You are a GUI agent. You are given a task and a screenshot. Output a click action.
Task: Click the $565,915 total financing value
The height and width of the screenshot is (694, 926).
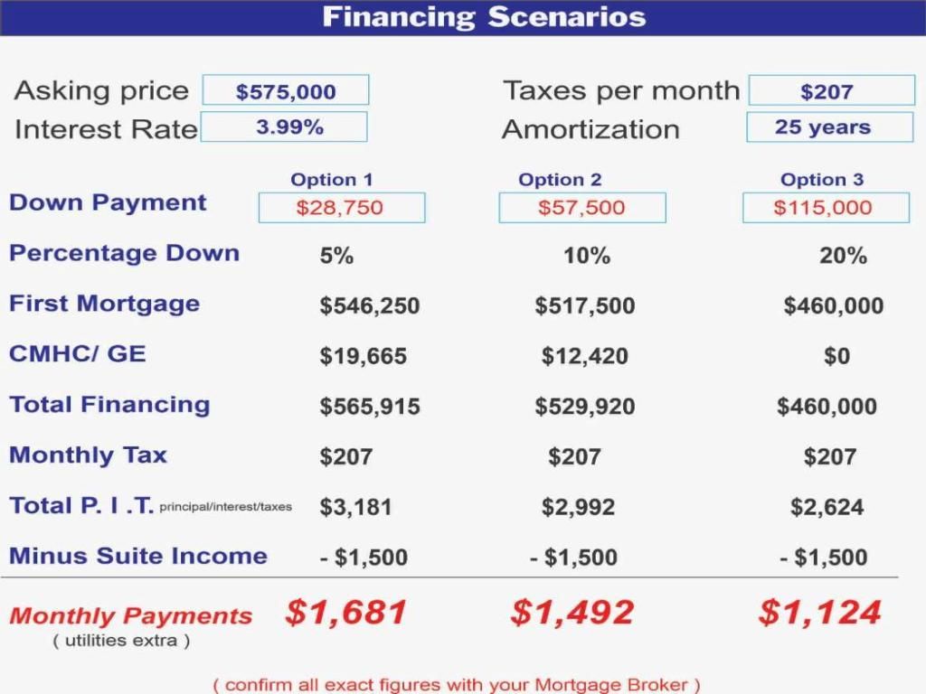pyautogui.click(x=369, y=407)
